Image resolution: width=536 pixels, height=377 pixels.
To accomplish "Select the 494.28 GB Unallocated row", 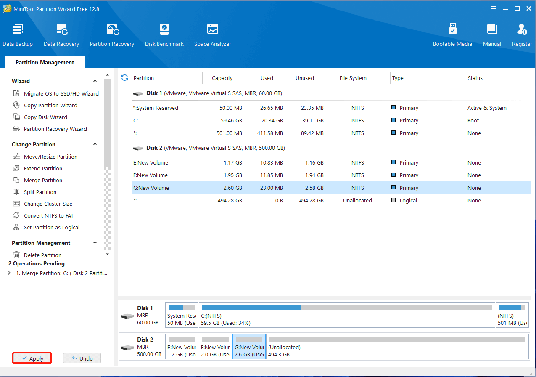I will pos(331,201).
